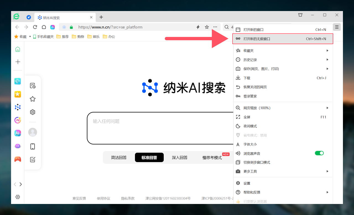Expand the 更多工具 submenu

[x=282, y=171]
